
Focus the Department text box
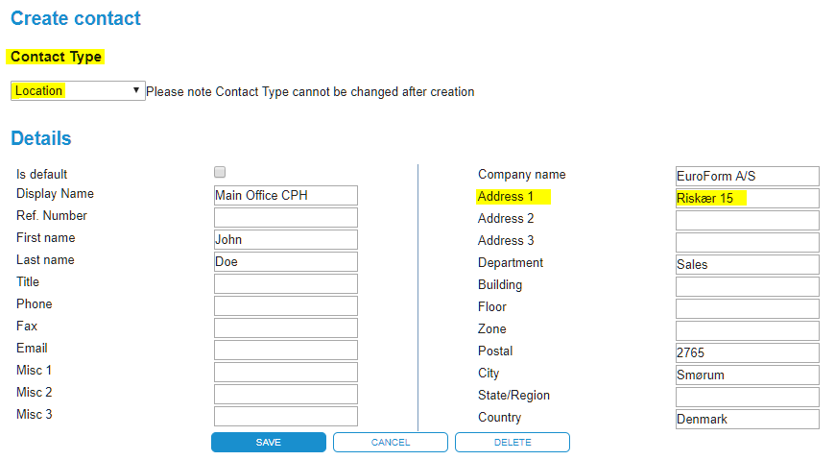[747, 265]
